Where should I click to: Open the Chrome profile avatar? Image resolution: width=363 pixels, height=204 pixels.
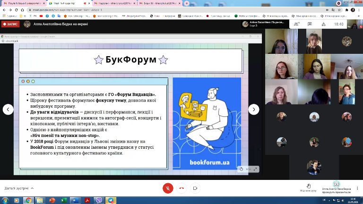353,10
